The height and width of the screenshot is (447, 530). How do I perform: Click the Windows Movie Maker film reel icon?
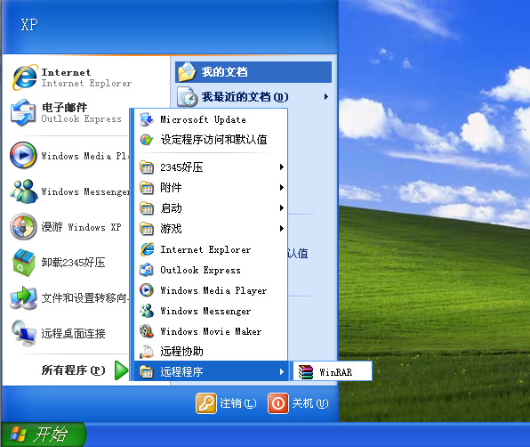click(x=147, y=331)
